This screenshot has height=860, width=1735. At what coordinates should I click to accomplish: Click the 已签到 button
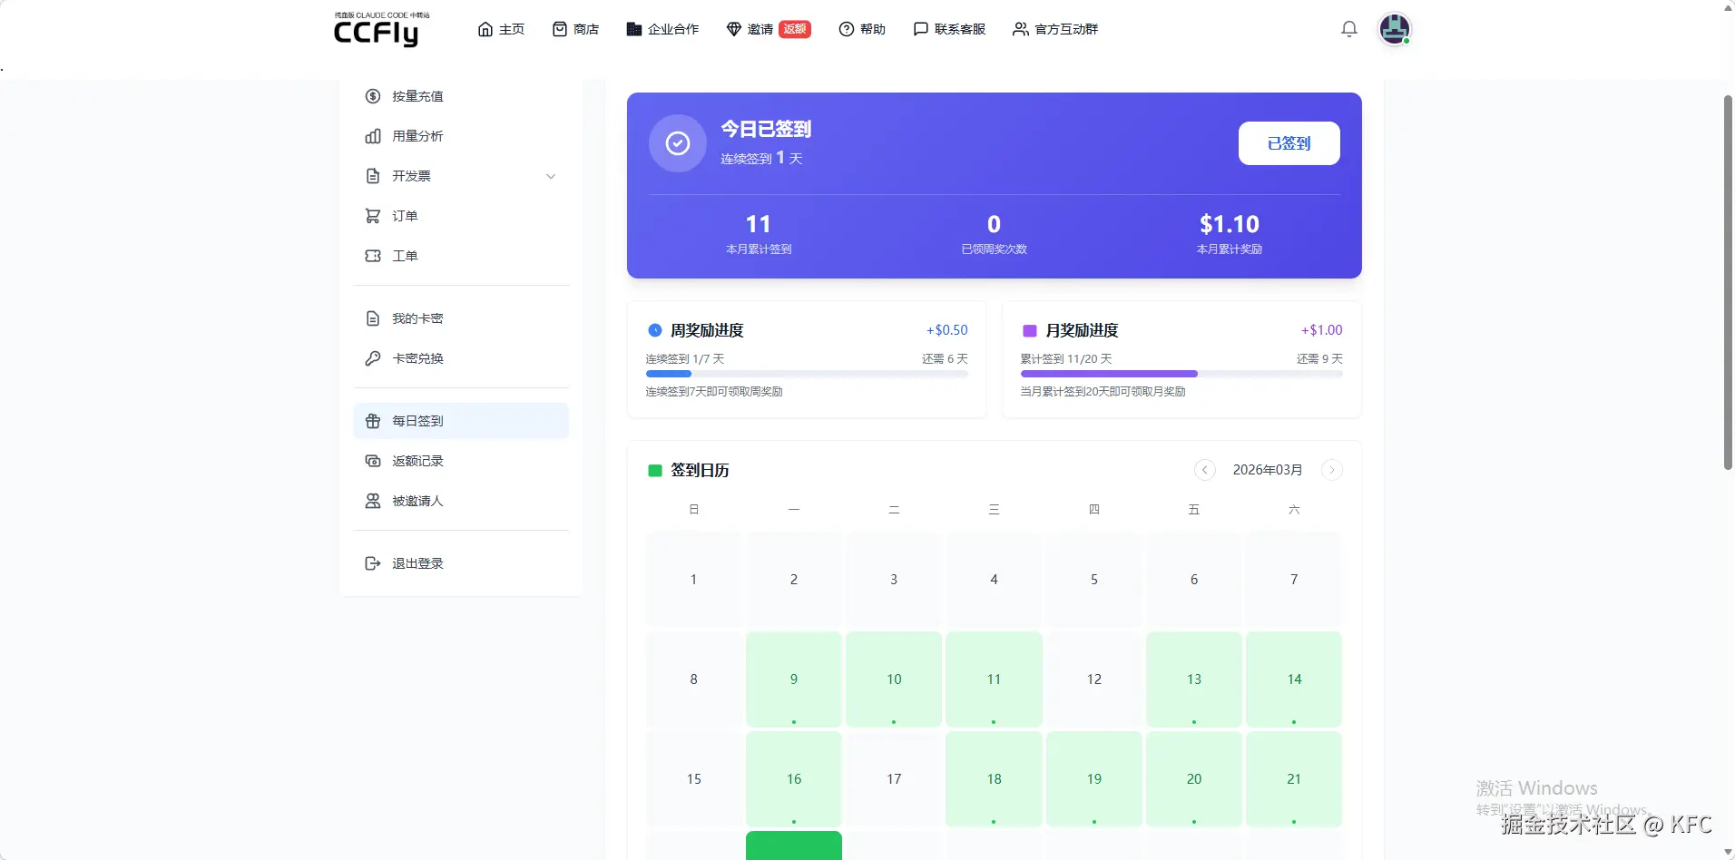1289,143
